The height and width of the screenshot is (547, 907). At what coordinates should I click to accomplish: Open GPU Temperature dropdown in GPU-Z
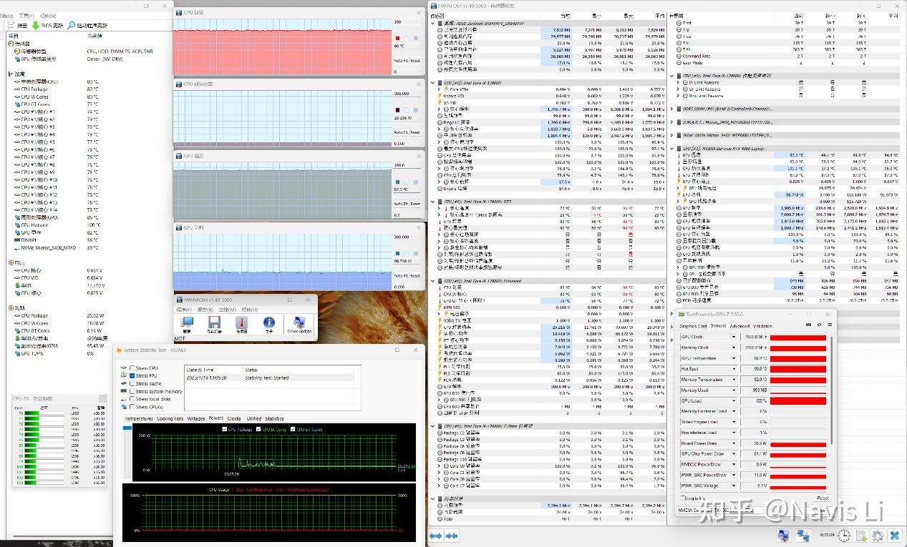click(x=734, y=358)
